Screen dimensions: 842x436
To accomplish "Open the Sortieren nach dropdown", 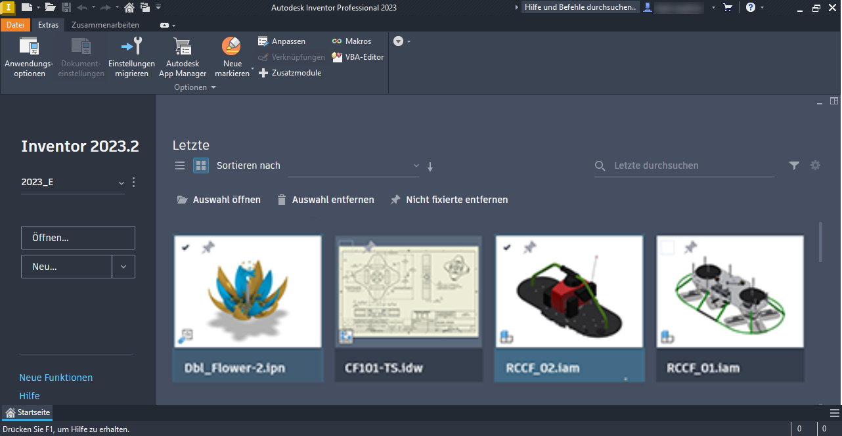I will [416, 165].
